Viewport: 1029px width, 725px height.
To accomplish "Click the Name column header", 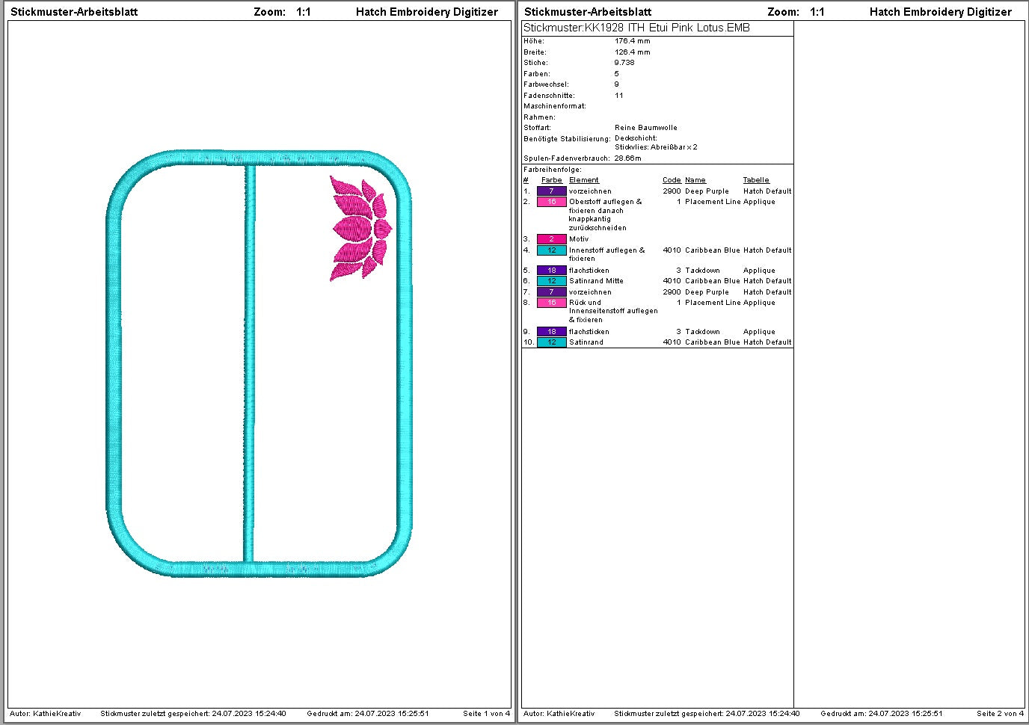I will pos(695,180).
